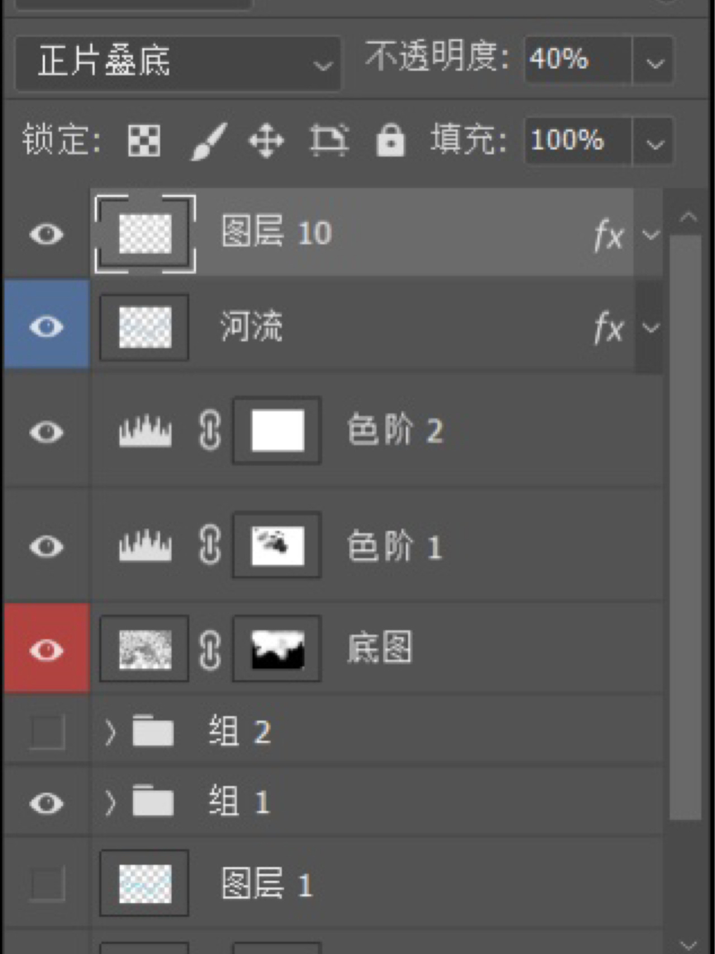
Task: Open the 正片叠底 blend mode dropdown
Action: 178,63
